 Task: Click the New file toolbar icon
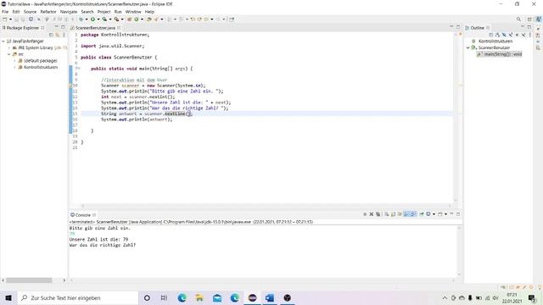coord(5,19)
